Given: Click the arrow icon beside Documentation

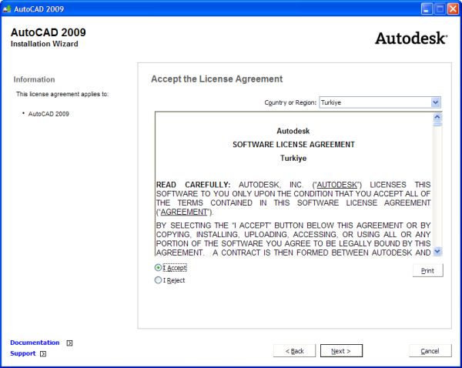Looking at the screenshot, I should point(69,343).
